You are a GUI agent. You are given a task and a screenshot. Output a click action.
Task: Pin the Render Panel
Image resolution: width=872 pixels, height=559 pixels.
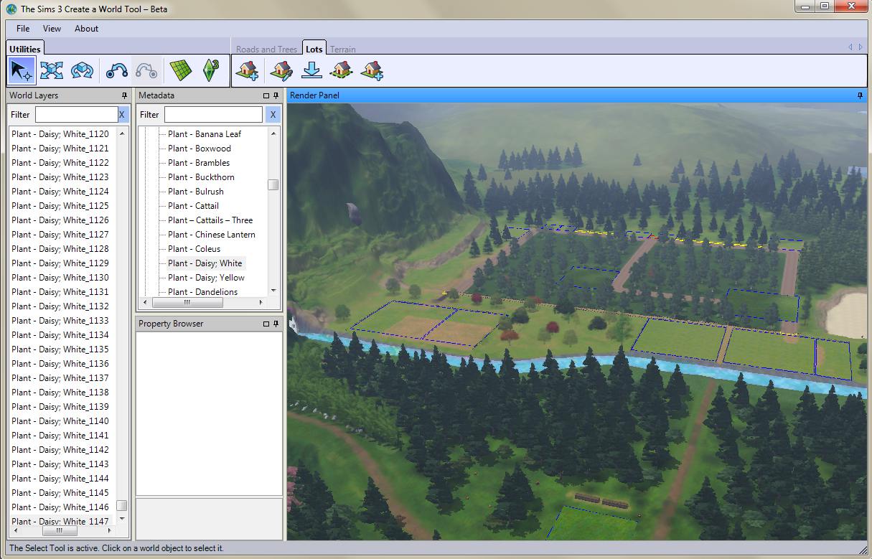coord(861,95)
